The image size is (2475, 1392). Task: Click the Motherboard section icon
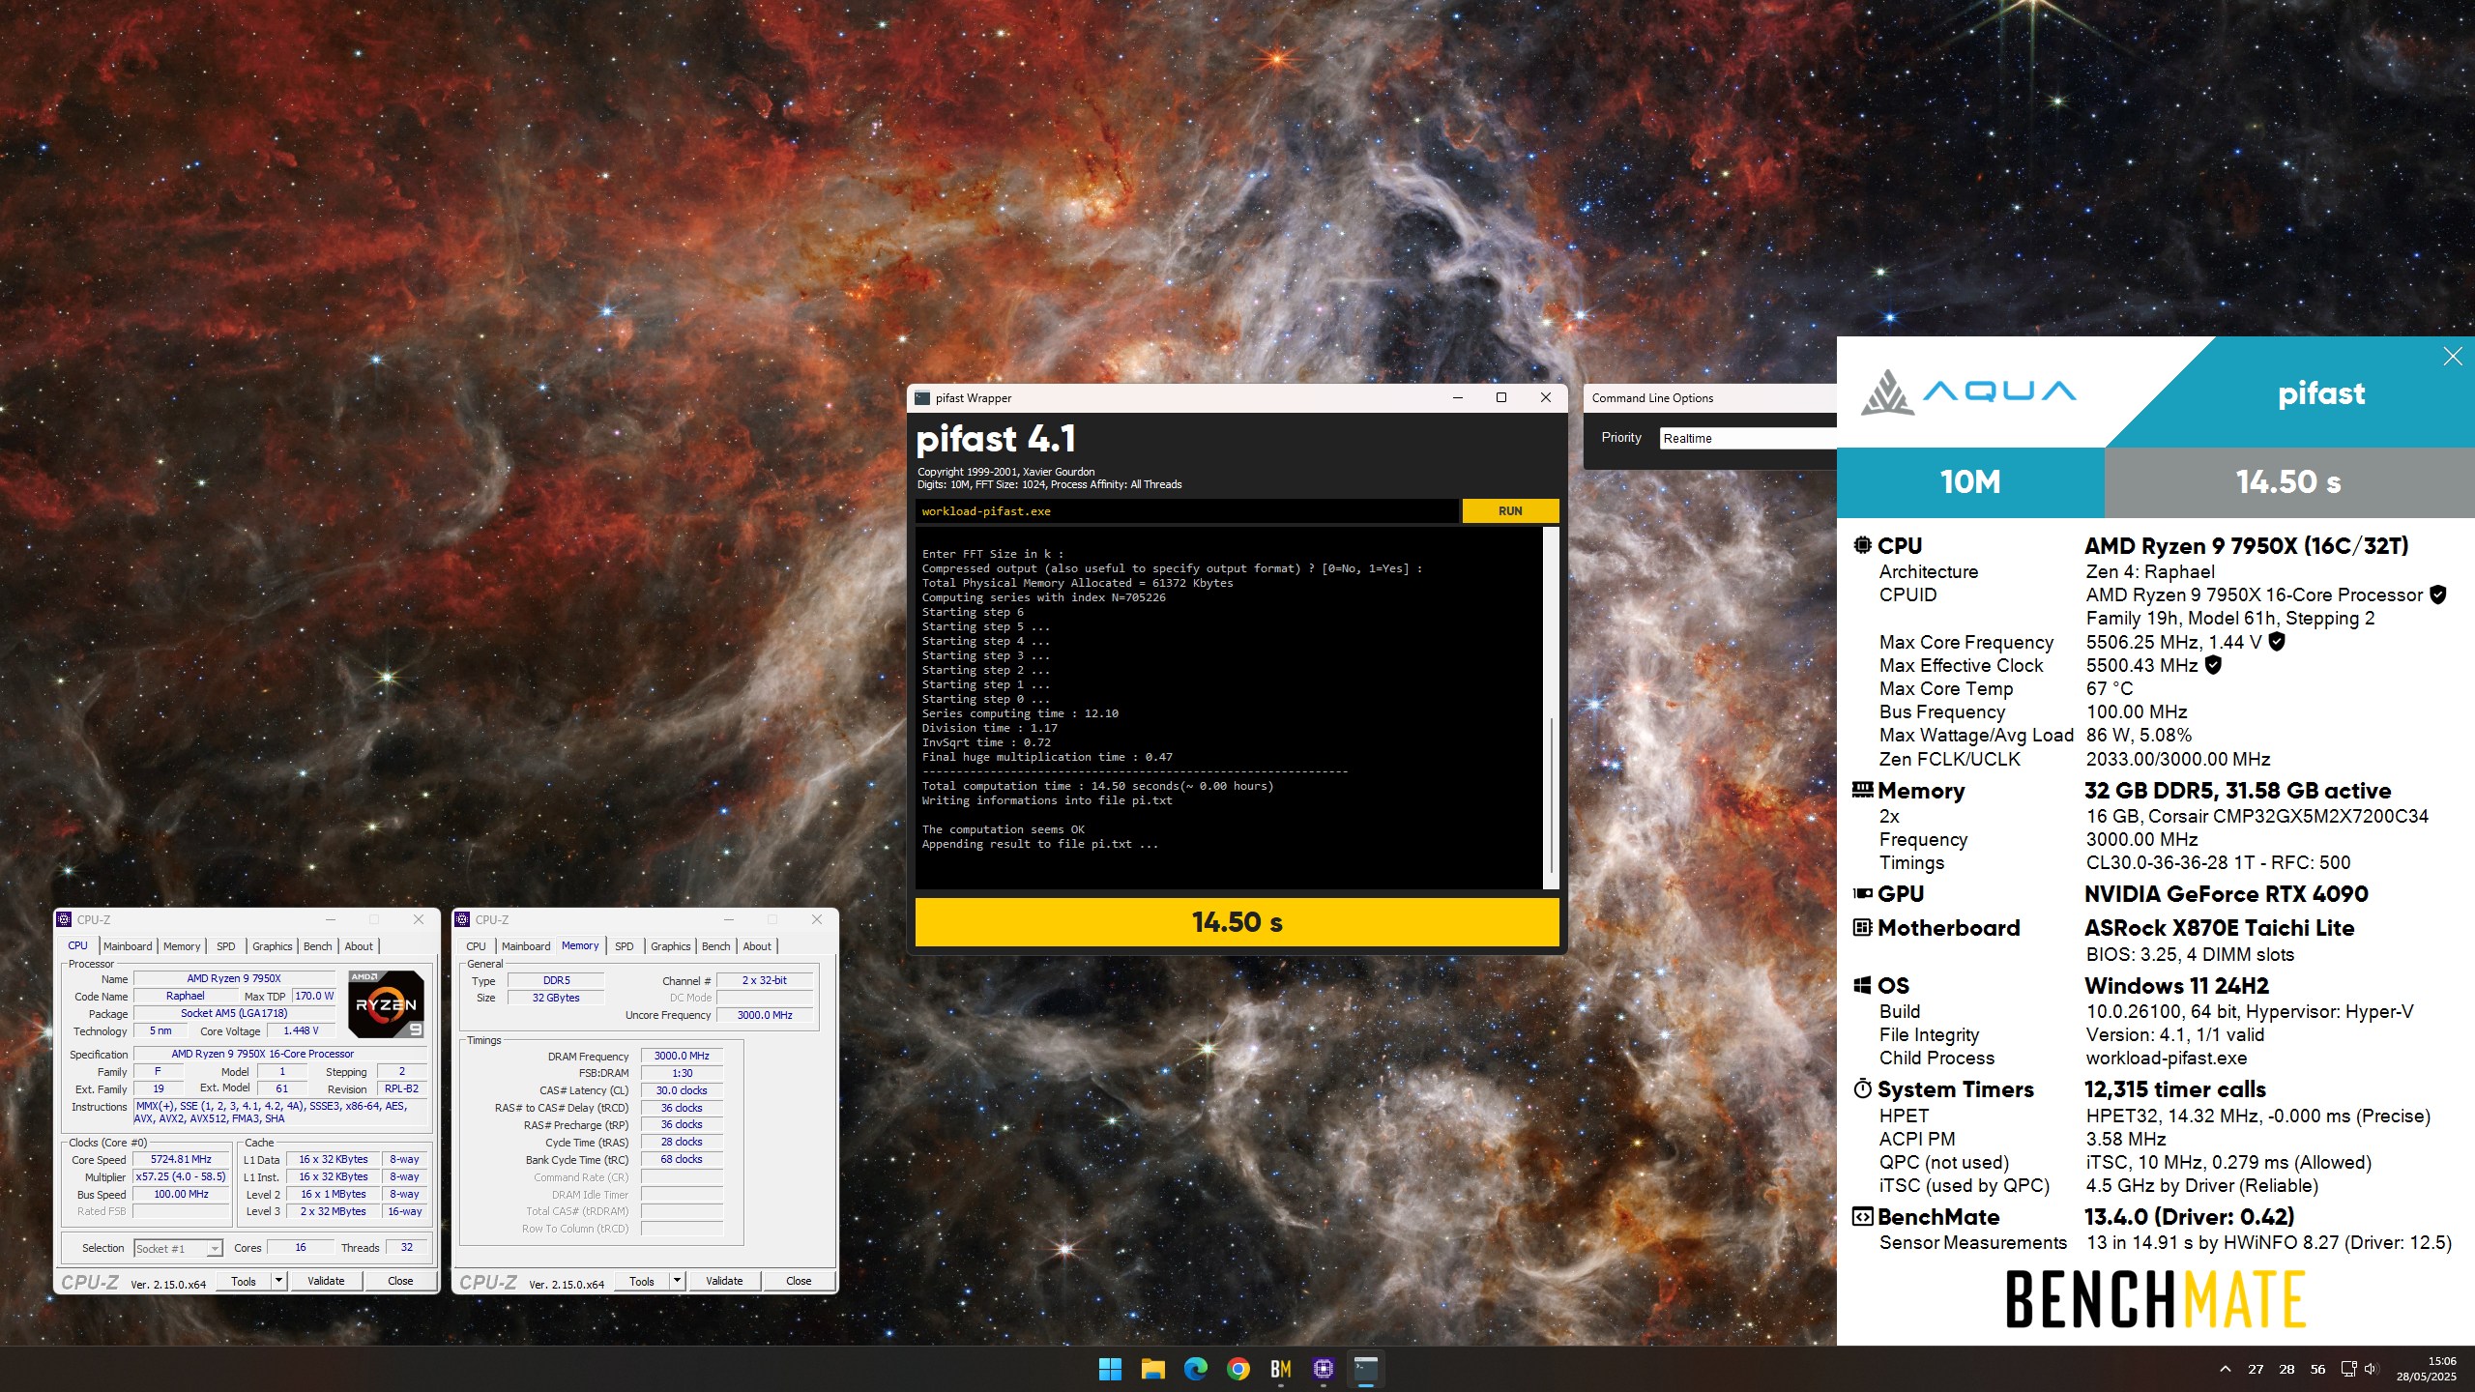(x=1862, y=928)
